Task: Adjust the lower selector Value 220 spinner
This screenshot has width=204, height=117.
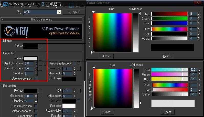Action: tap(199, 94)
